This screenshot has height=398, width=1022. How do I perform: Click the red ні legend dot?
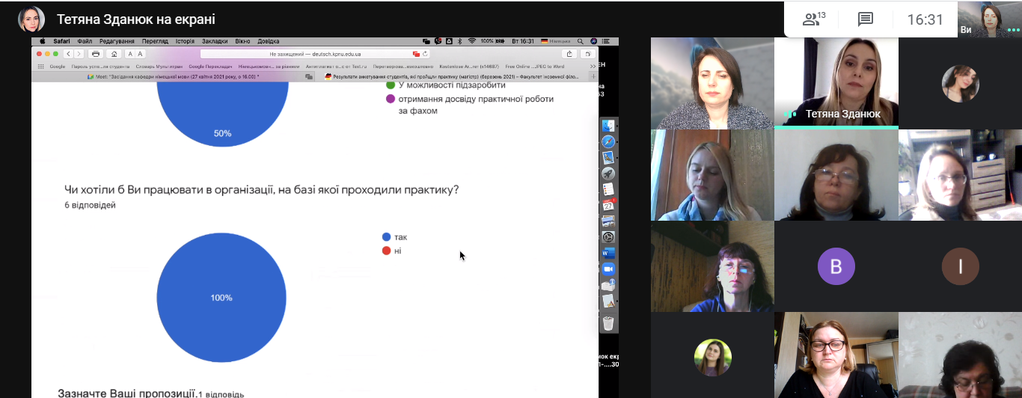click(386, 251)
